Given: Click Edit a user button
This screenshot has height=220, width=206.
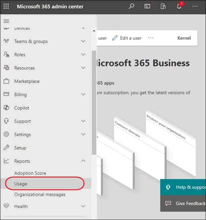Looking at the screenshot, I should [127, 38].
